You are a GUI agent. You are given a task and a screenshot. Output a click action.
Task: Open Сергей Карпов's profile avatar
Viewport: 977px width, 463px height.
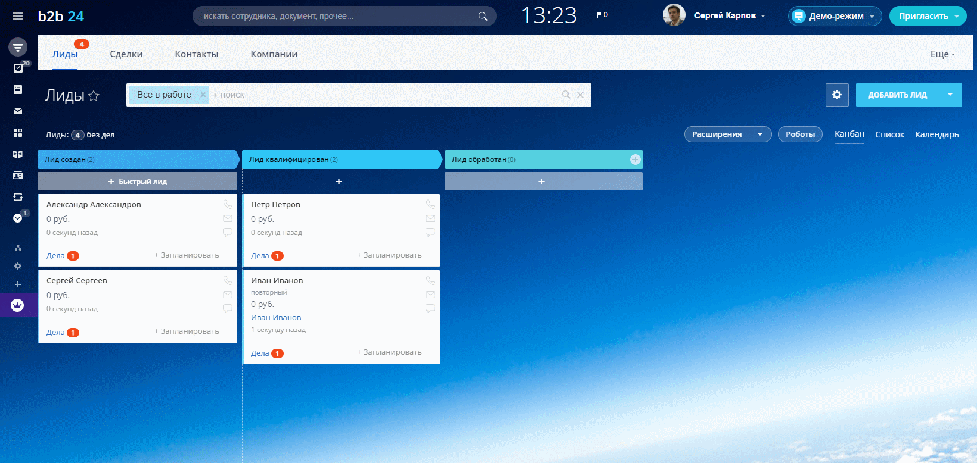[x=674, y=15]
